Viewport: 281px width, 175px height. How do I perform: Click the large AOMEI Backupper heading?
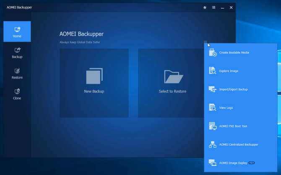tap(81, 34)
